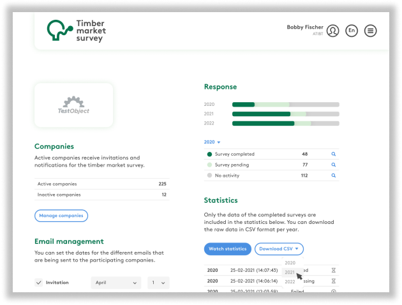Screen dimensions: 402x305
Task: Open the Bobby Fischer user profile icon
Action: point(333,31)
